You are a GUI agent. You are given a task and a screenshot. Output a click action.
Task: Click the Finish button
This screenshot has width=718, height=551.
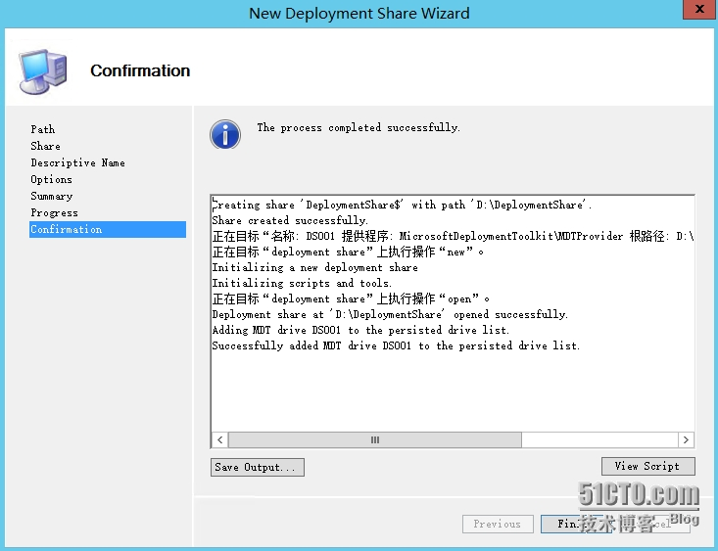click(576, 524)
